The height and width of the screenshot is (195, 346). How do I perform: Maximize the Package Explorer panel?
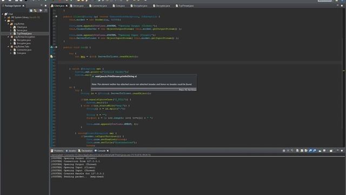(45, 5)
